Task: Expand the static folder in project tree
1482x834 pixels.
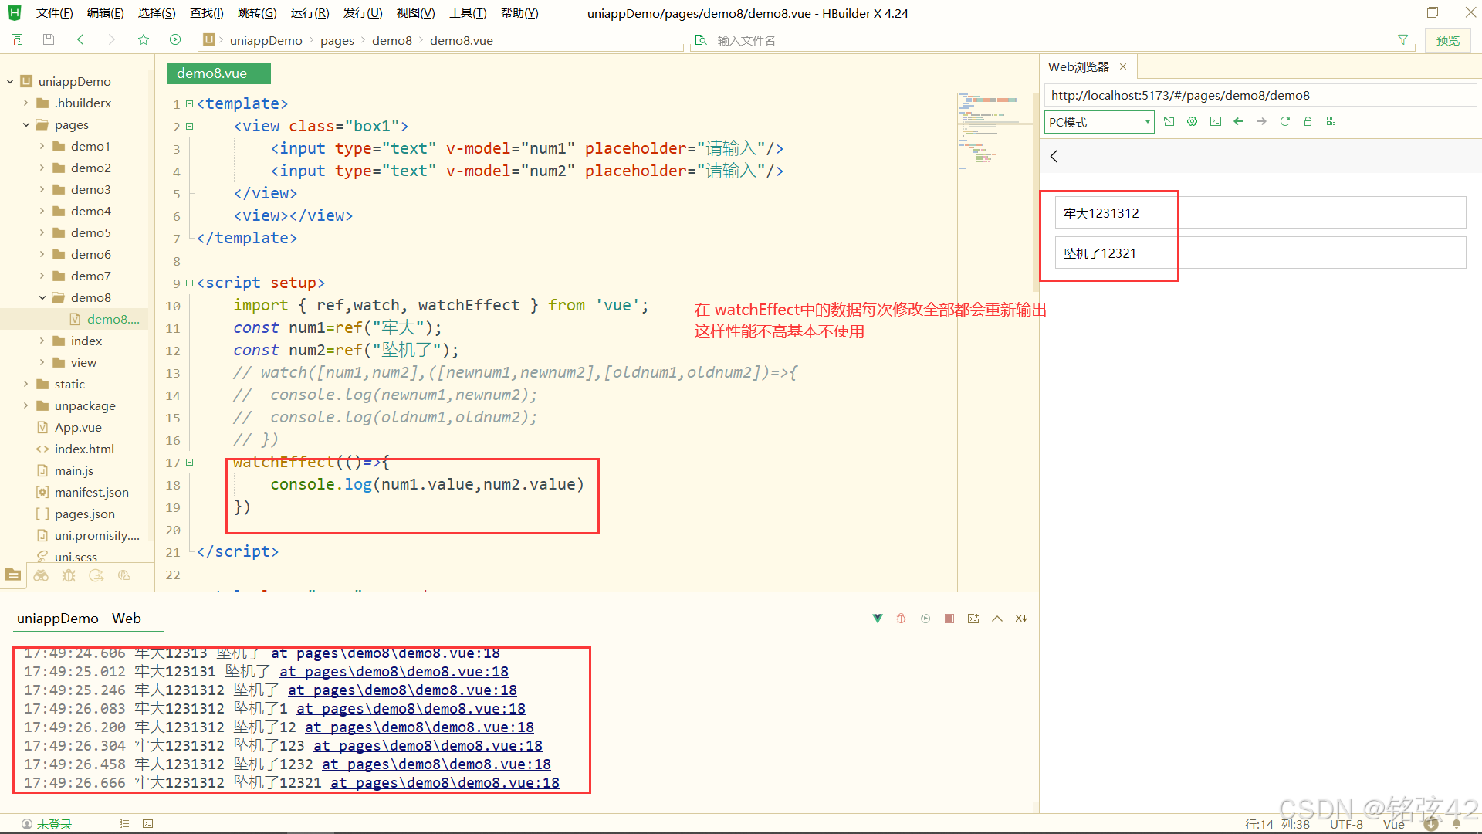Action: click(x=25, y=384)
